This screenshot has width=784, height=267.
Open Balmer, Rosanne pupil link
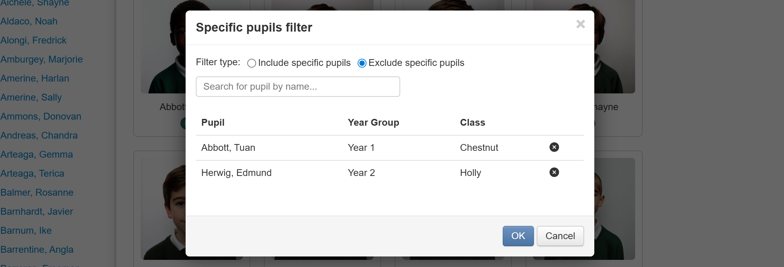click(x=37, y=193)
